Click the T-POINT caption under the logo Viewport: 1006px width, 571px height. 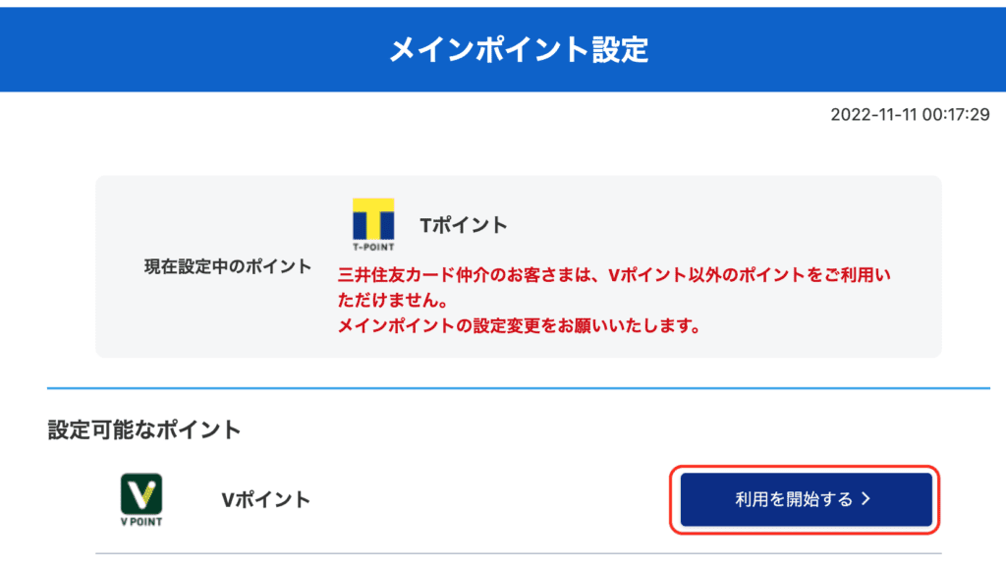coord(373,247)
